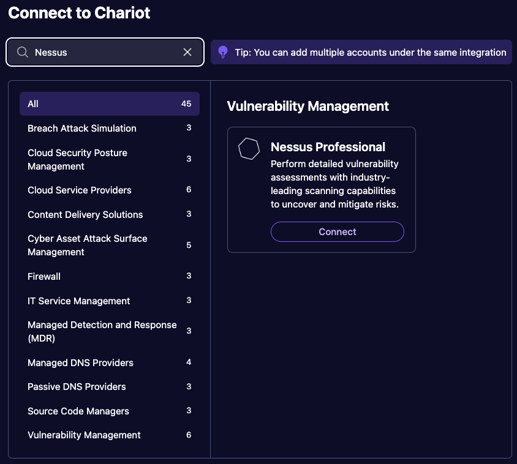Select Passive DNS Providers category
517x464 pixels.
pyautogui.click(x=110, y=386)
